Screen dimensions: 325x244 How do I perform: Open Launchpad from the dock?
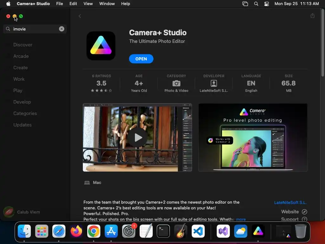coord(42,231)
